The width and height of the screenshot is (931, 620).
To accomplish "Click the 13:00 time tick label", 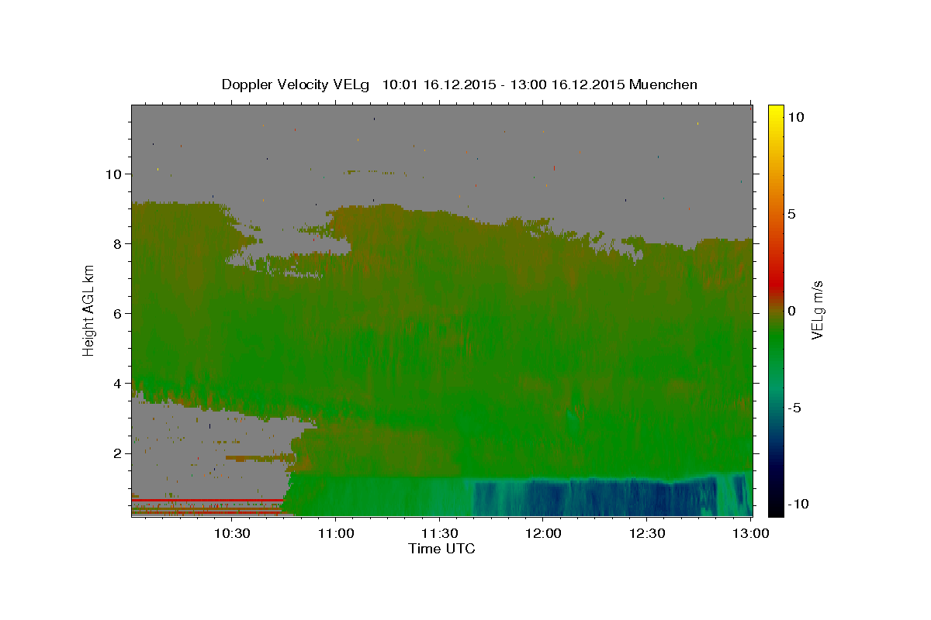I will pos(750,533).
